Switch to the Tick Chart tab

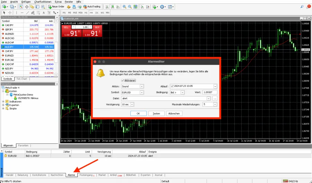(22, 79)
